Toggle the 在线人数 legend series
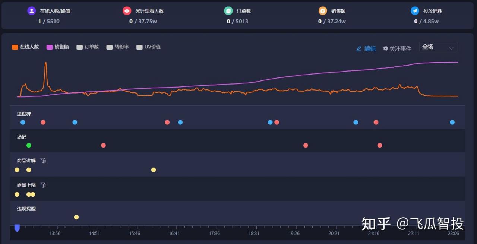This screenshot has height=244, width=477. [25, 47]
